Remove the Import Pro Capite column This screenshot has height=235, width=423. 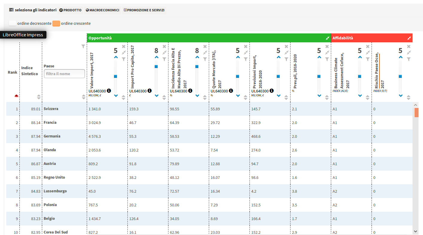164,47
